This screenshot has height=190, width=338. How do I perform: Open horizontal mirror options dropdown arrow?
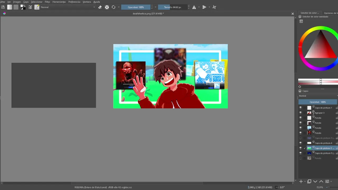coord(199,7)
